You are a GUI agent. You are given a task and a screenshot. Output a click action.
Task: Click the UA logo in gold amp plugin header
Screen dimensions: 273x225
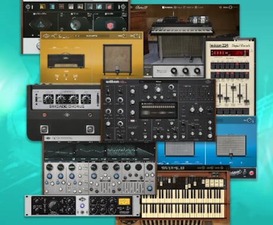pyautogui.click(x=46, y=36)
